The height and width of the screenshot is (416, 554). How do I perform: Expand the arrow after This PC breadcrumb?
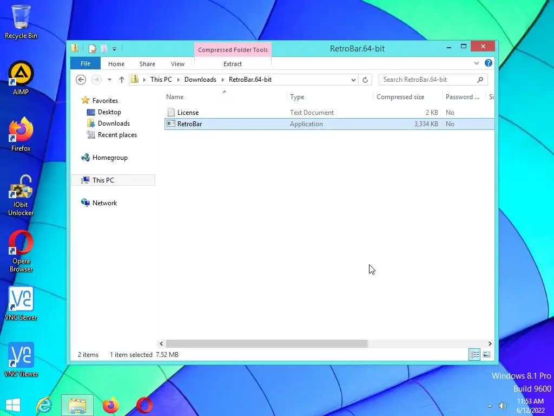pos(179,80)
